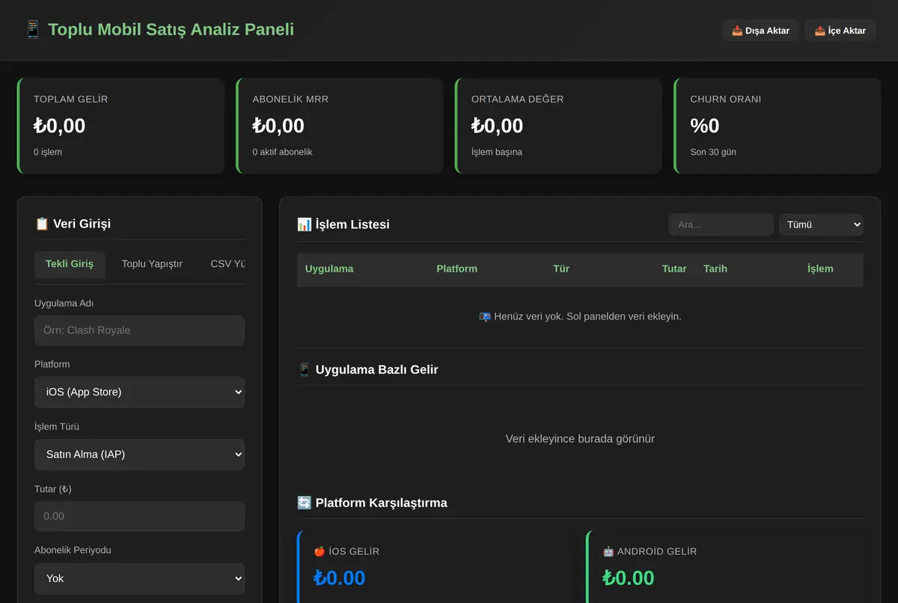The image size is (898, 603).
Task: Click the Uygulama column header
Action: pyautogui.click(x=329, y=269)
